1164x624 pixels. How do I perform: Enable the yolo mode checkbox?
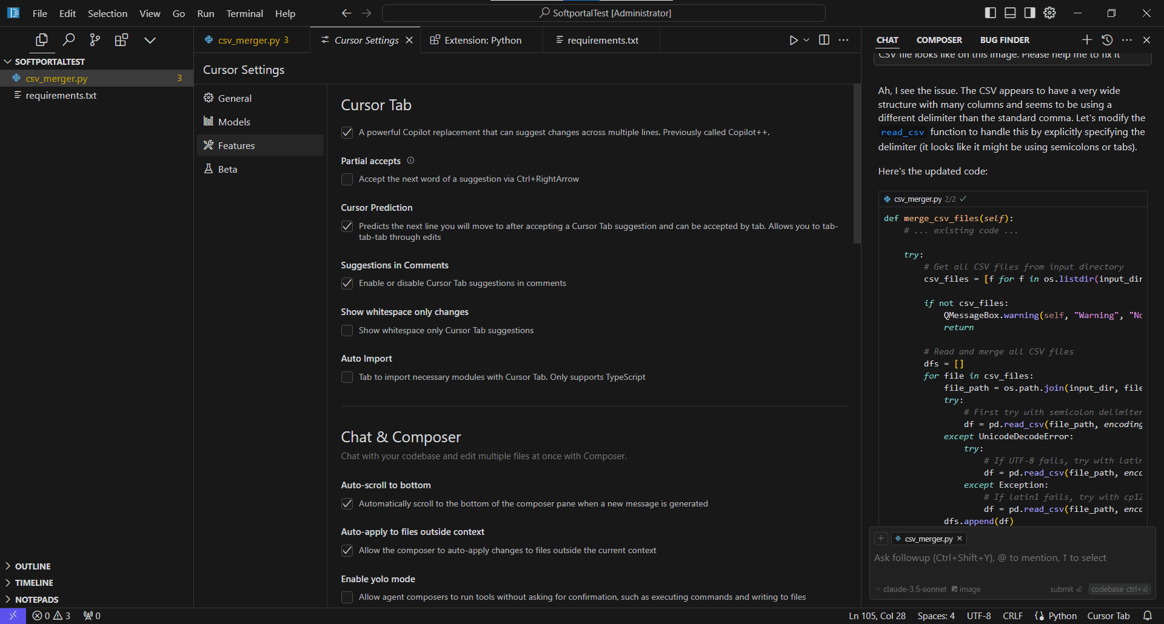pos(347,597)
